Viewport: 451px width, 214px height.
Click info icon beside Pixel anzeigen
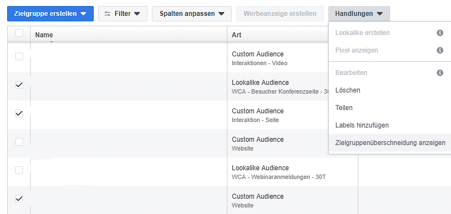click(440, 50)
